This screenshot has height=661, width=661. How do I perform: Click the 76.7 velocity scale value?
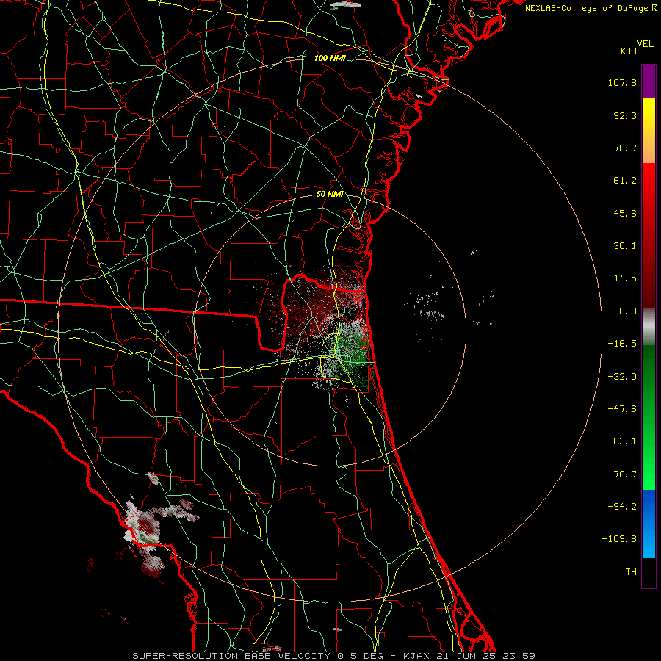[625, 148]
